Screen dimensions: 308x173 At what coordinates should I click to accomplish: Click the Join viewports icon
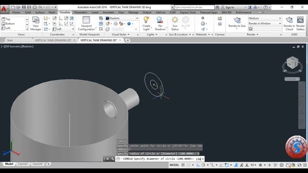(x=101, y=24)
